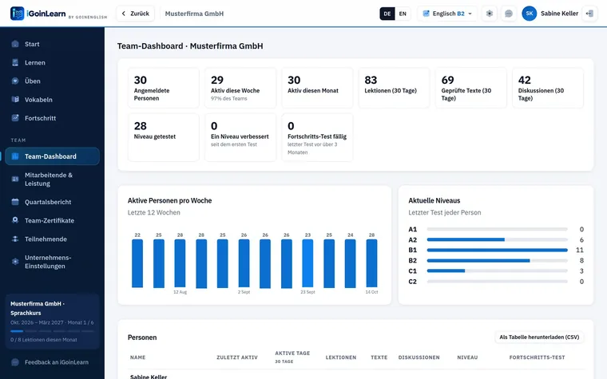Screen dimensions: 607x379
Task: Open Üben in the sidebar menu
Action: [52, 81]
